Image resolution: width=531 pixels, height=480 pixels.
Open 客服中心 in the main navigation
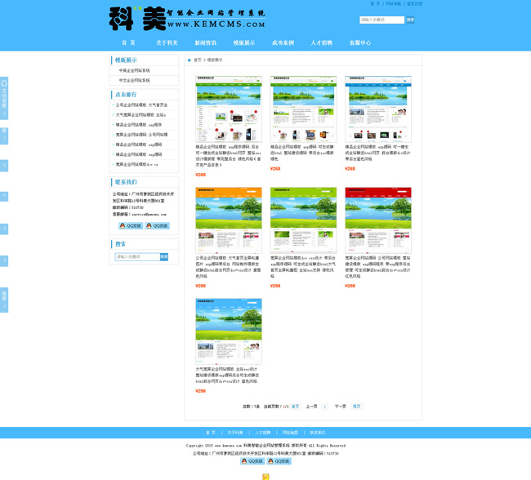[360, 43]
